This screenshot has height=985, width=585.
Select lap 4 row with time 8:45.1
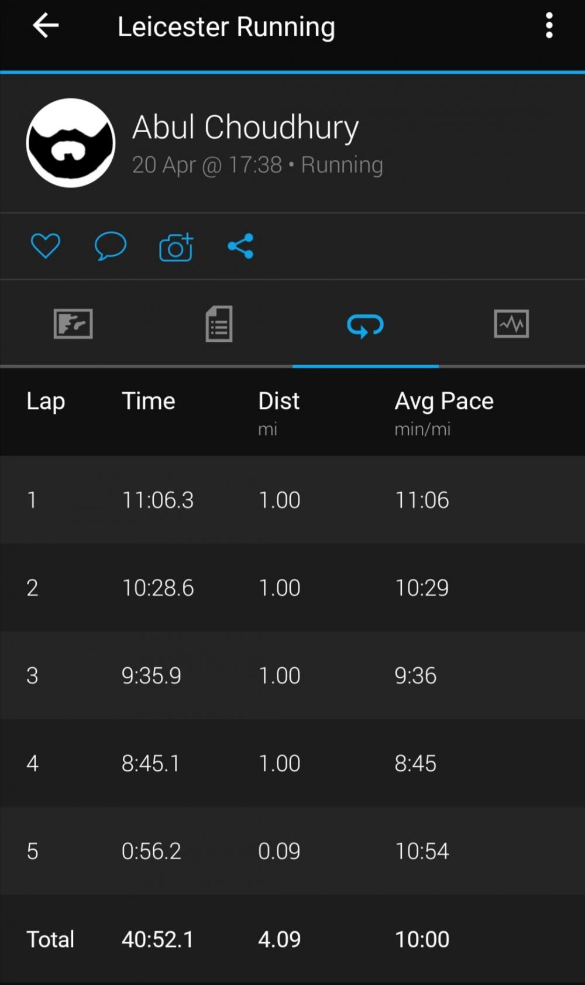(x=292, y=763)
